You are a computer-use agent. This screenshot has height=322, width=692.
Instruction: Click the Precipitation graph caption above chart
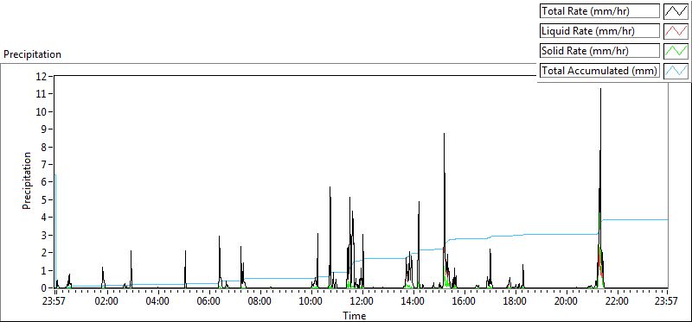[x=32, y=54]
